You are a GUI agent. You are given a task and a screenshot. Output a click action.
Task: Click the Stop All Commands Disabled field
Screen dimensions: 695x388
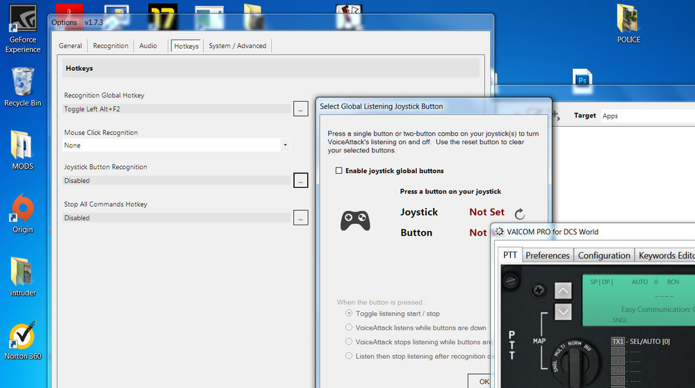(177, 218)
